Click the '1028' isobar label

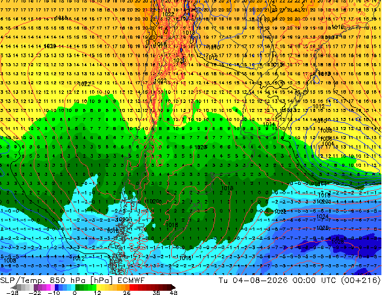pyautogui.click(x=337, y=241)
